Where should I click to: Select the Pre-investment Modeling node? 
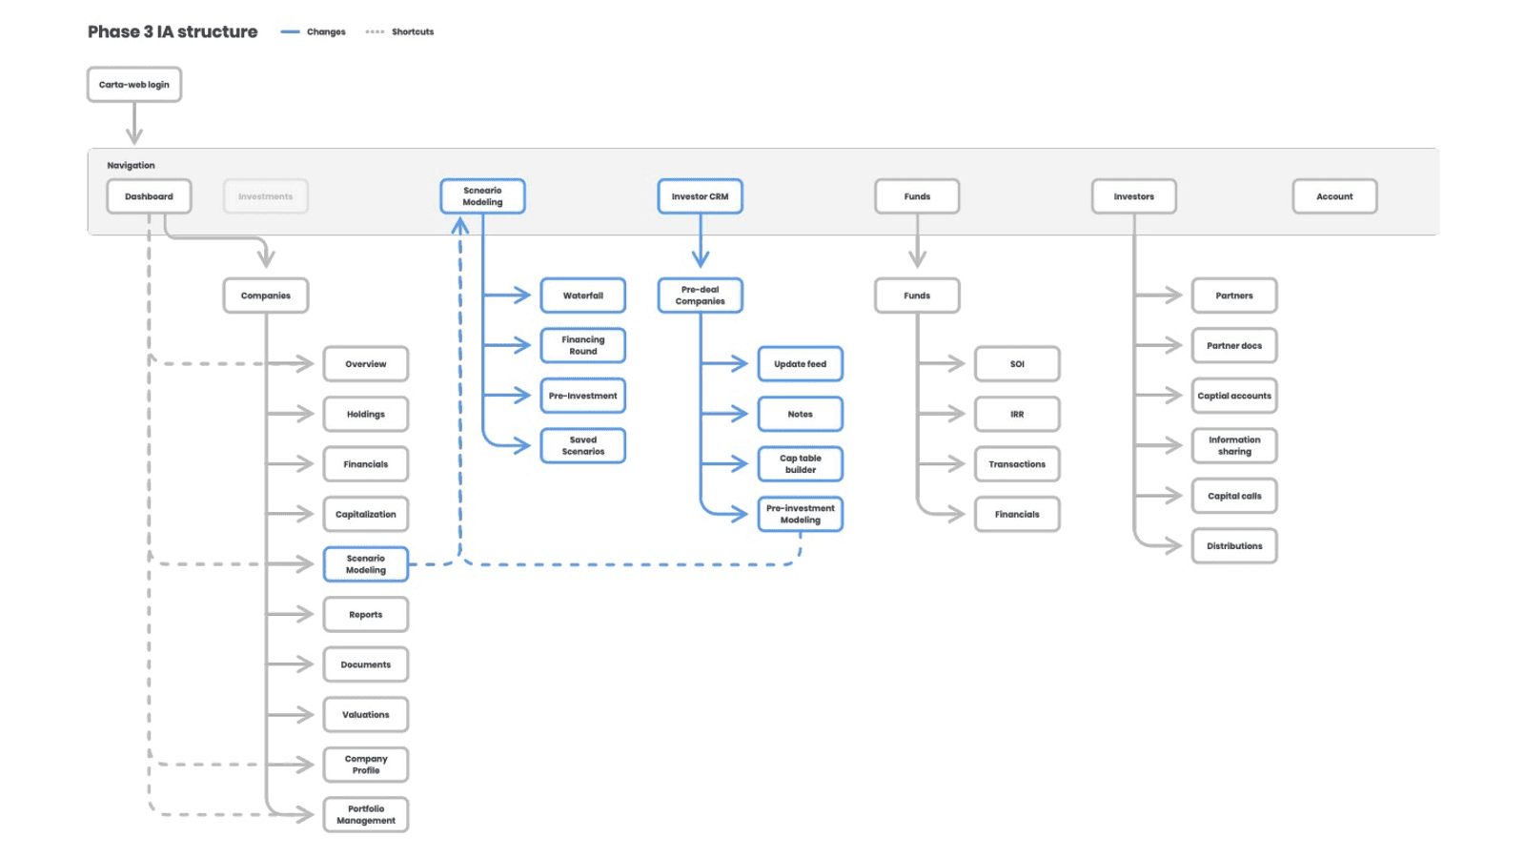[x=801, y=515]
